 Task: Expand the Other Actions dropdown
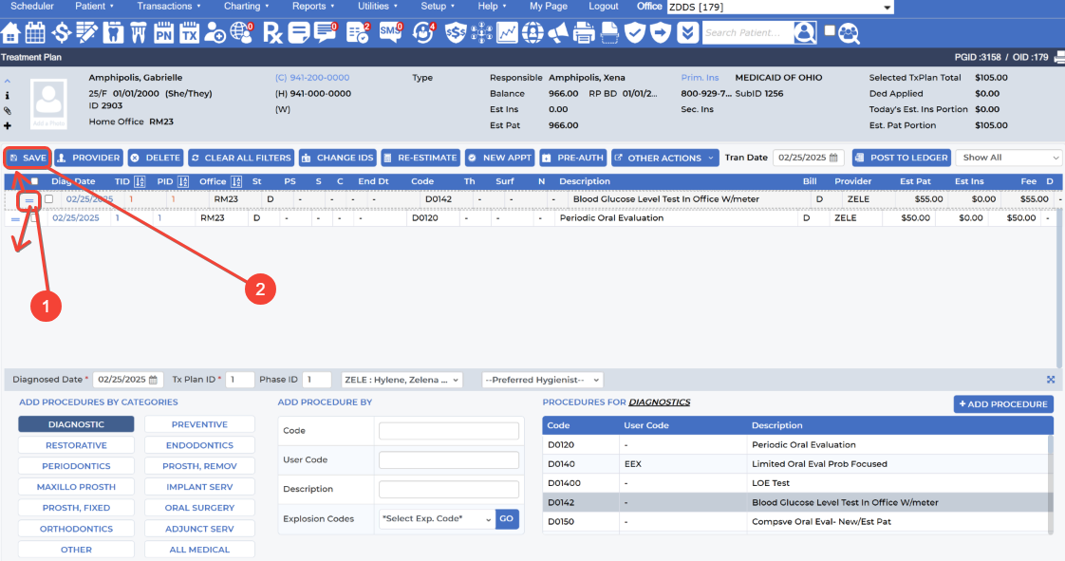coord(665,158)
